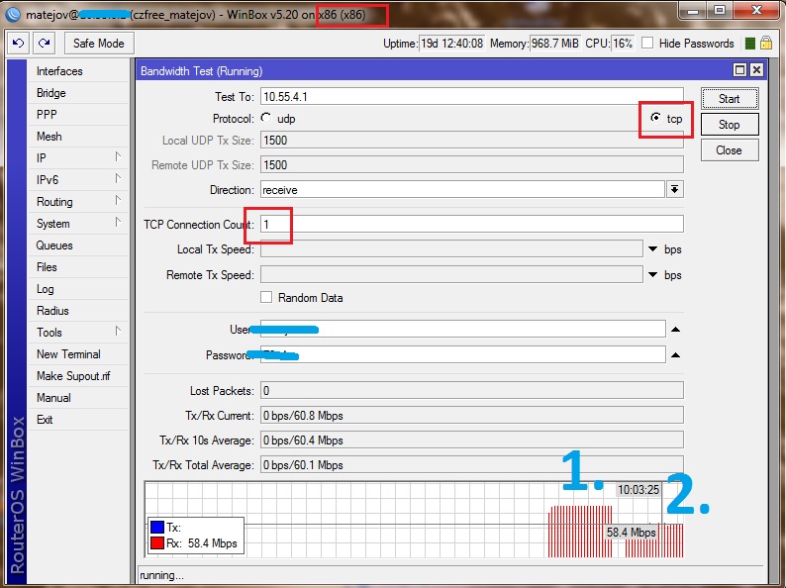Click the Password input field
Screen dimensions: 786x588
[462, 354]
